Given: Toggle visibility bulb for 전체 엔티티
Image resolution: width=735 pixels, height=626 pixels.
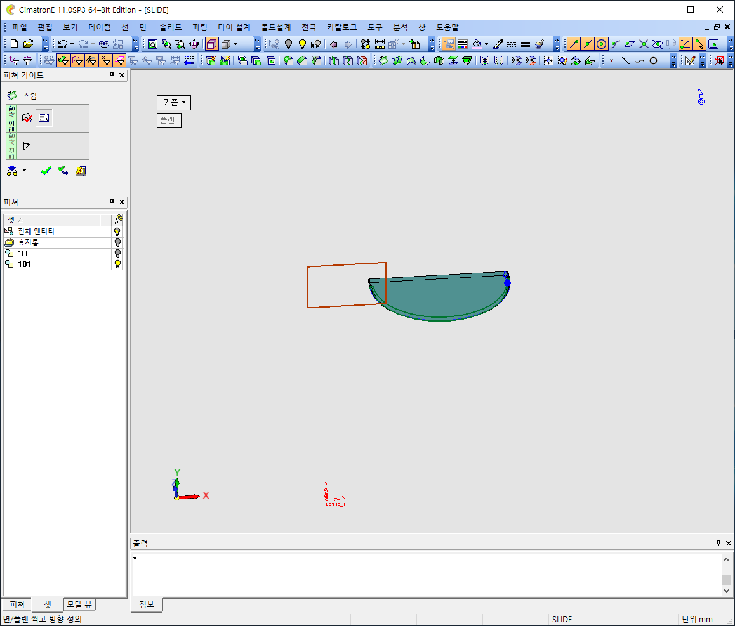Looking at the screenshot, I should coord(117,231).
